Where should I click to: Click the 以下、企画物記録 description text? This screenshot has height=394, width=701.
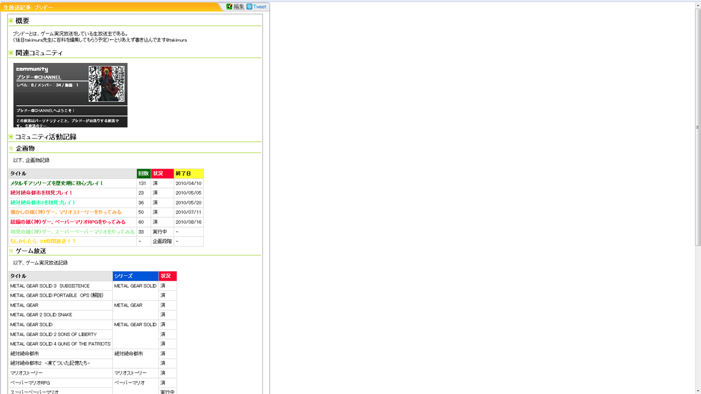click(x=31, y=160)
